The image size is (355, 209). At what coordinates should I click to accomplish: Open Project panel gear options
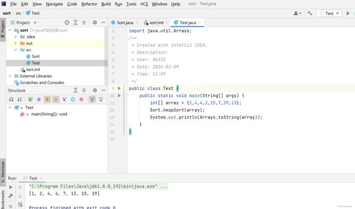(x=95, y=22)
